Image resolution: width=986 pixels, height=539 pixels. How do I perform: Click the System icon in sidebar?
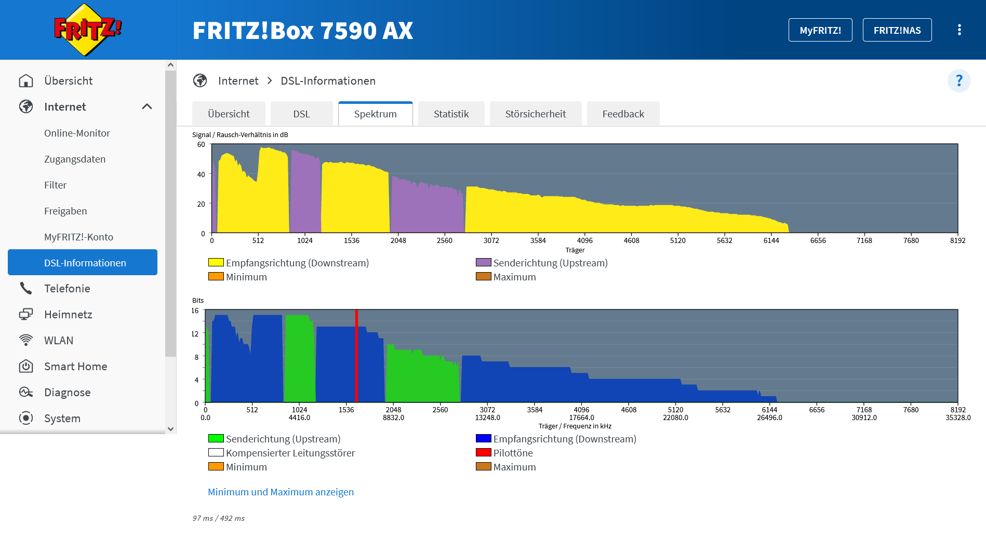point(26,419)
